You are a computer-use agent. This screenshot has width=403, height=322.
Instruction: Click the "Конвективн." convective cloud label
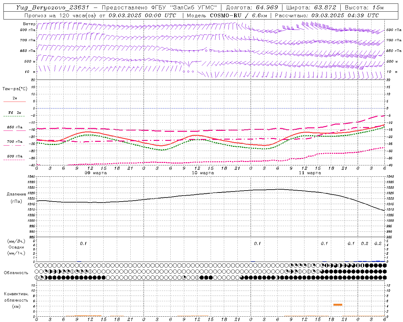16,294
